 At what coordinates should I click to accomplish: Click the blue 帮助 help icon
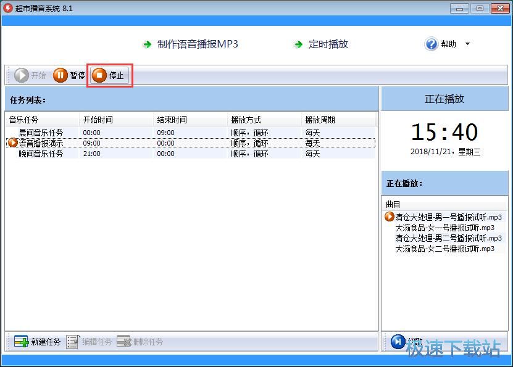coord(432,44)
